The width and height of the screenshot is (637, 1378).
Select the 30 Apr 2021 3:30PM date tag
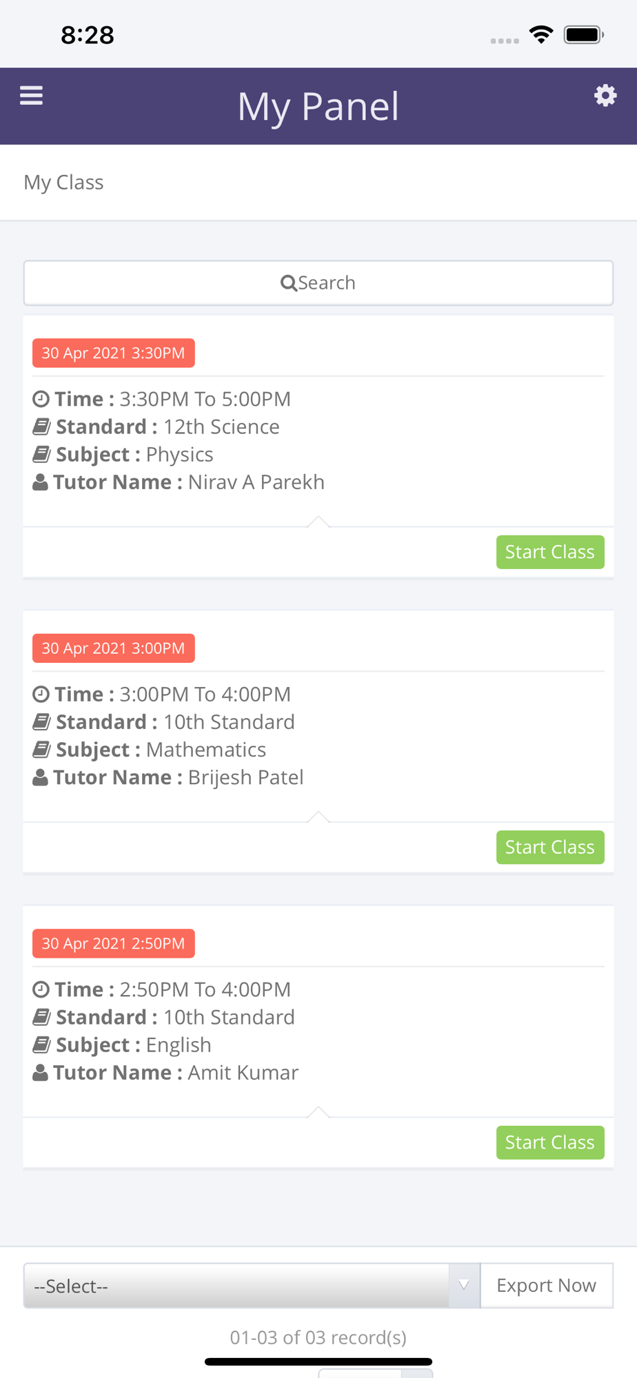114,353
